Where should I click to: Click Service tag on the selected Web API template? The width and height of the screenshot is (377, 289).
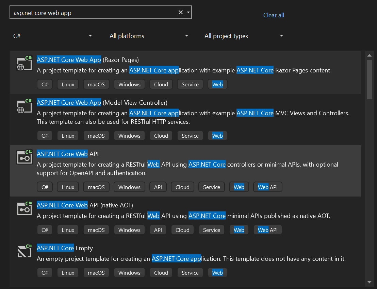click(212, 187)
